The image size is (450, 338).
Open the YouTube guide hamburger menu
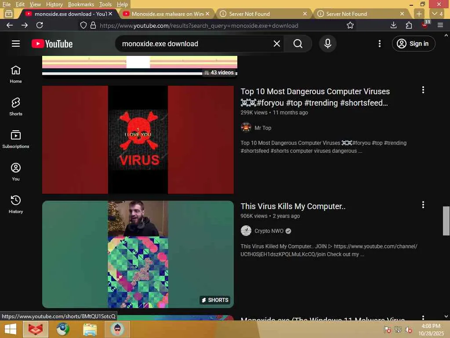16,44
